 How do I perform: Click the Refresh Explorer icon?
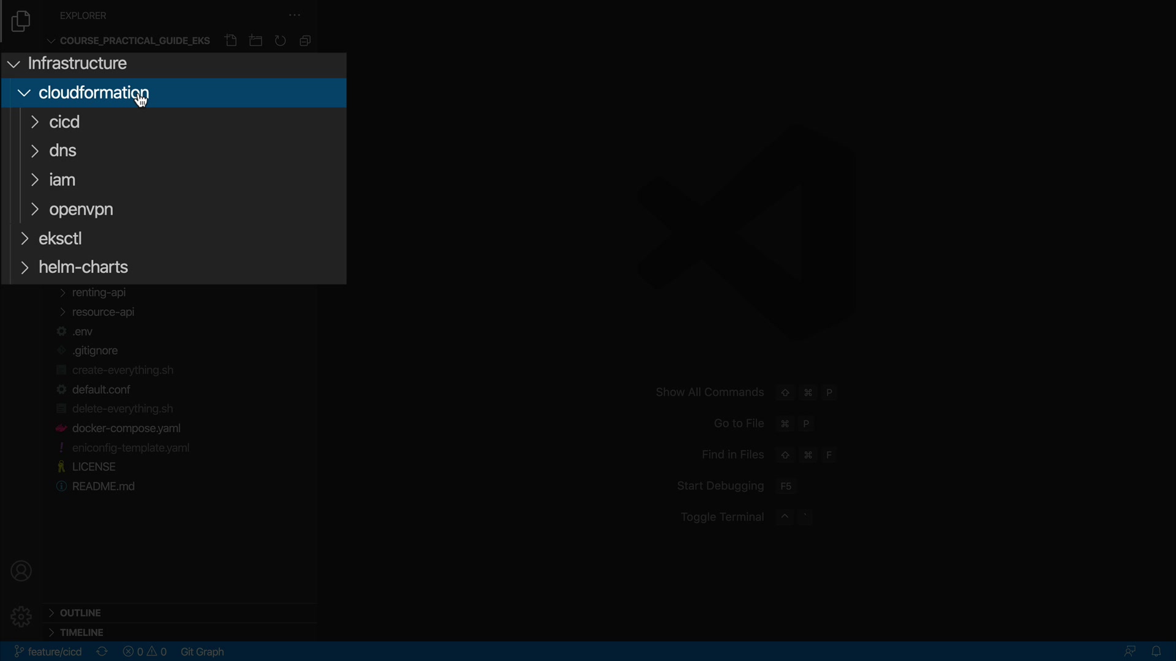[x=281, y=40]
